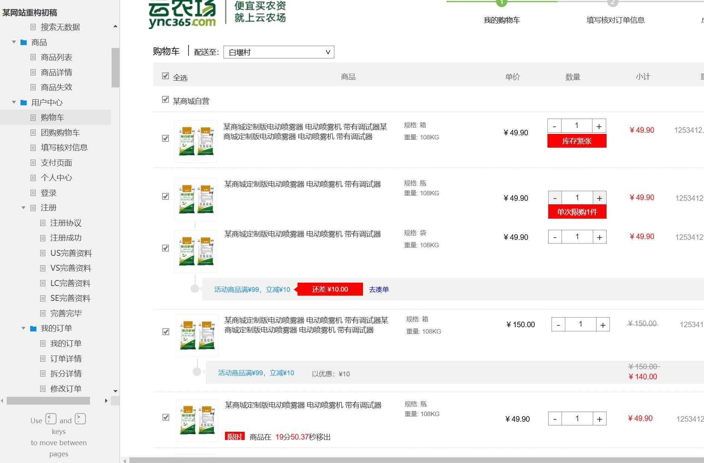This screenshot has width=704, height=463.
Task: Click the 填写核对订单信息 step
Action: pyautogui.click(x=615, y=20)
